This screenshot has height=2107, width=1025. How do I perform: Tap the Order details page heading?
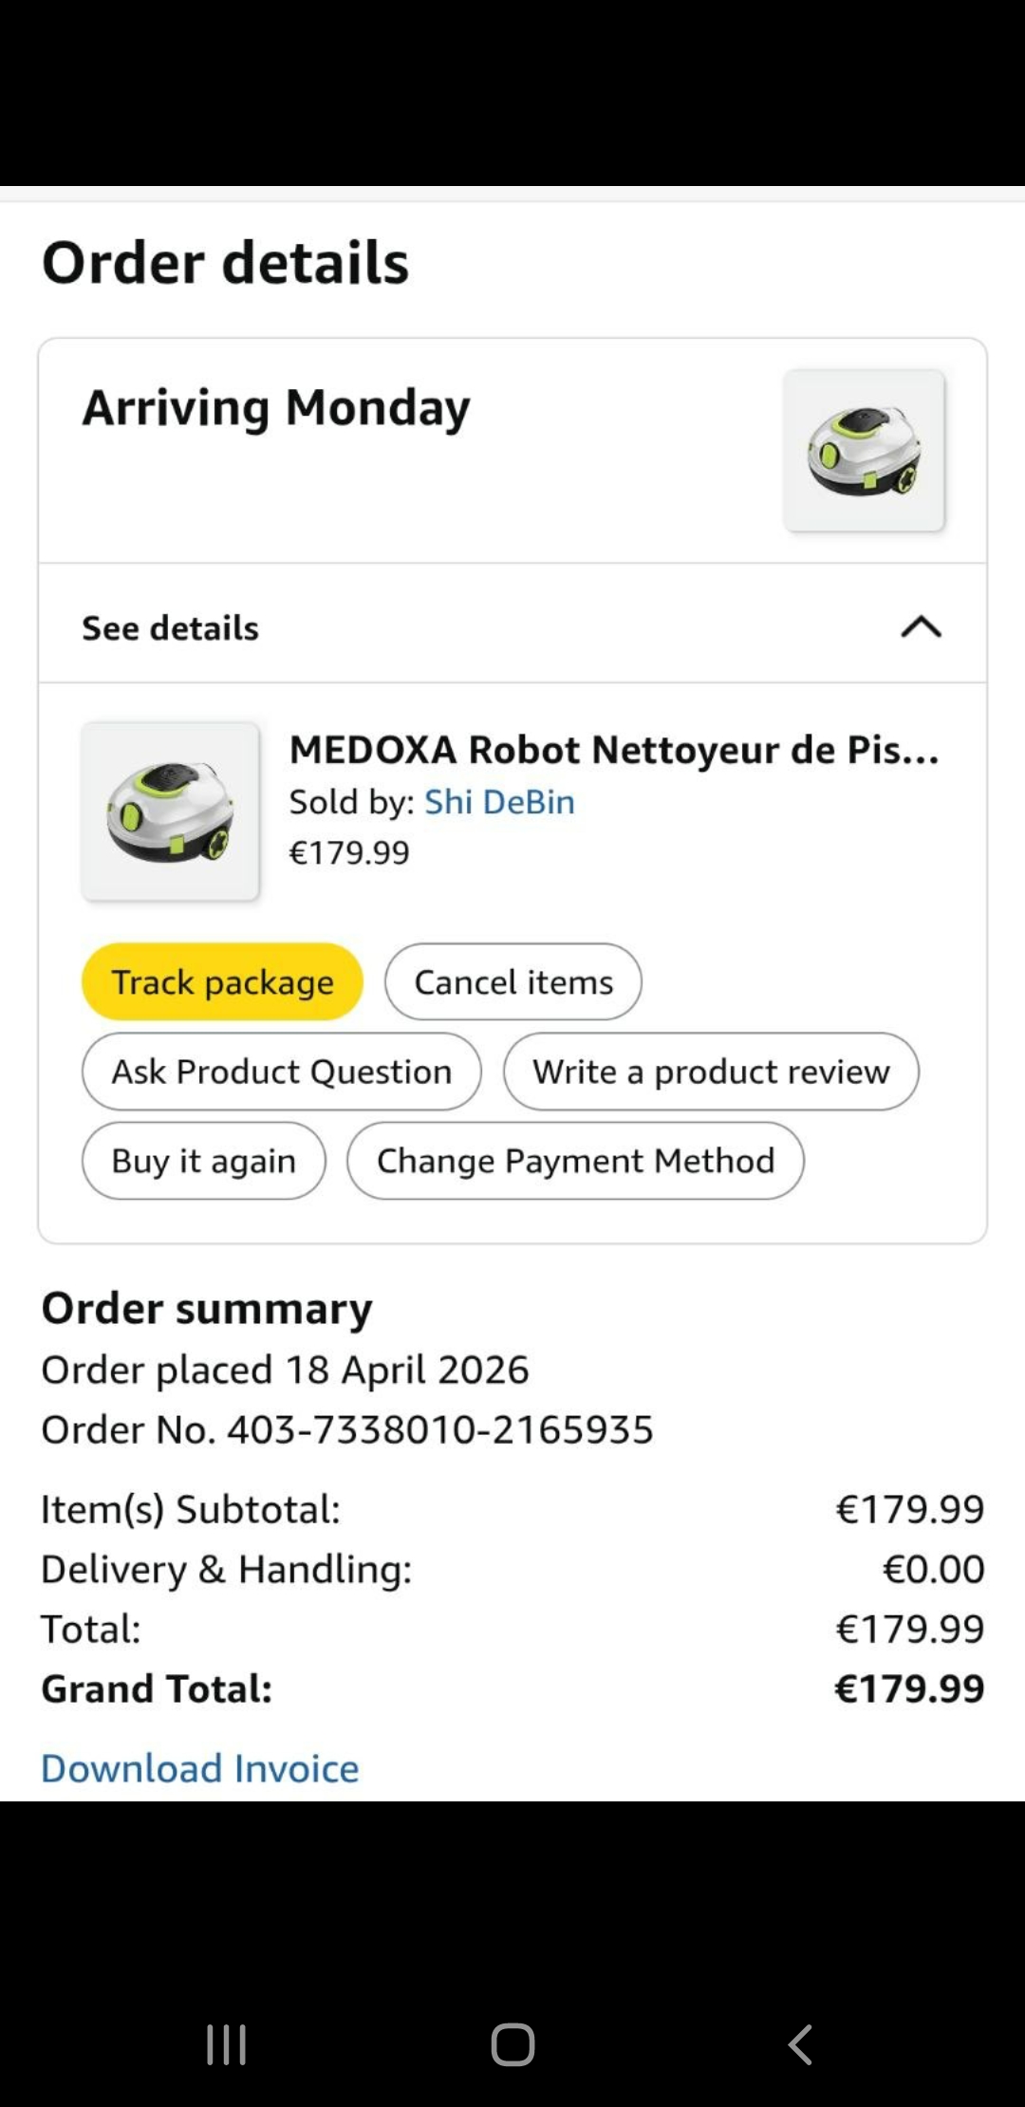click(226, 263)
